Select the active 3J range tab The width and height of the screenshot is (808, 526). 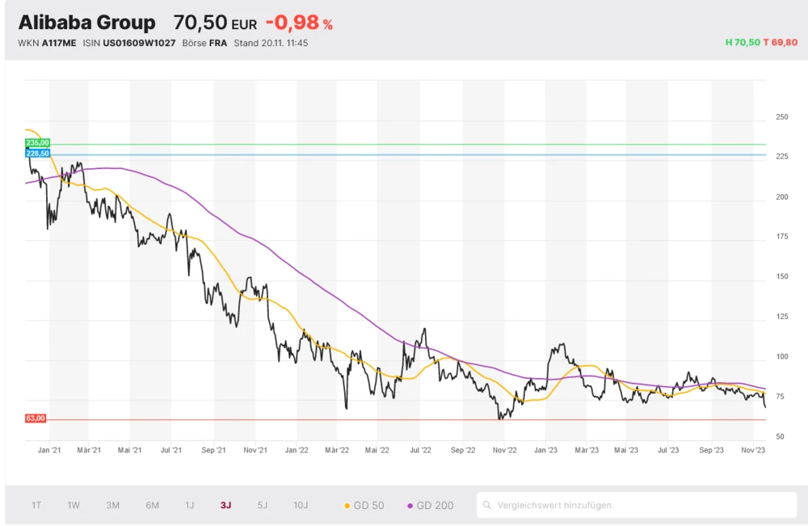coord(225,506)
